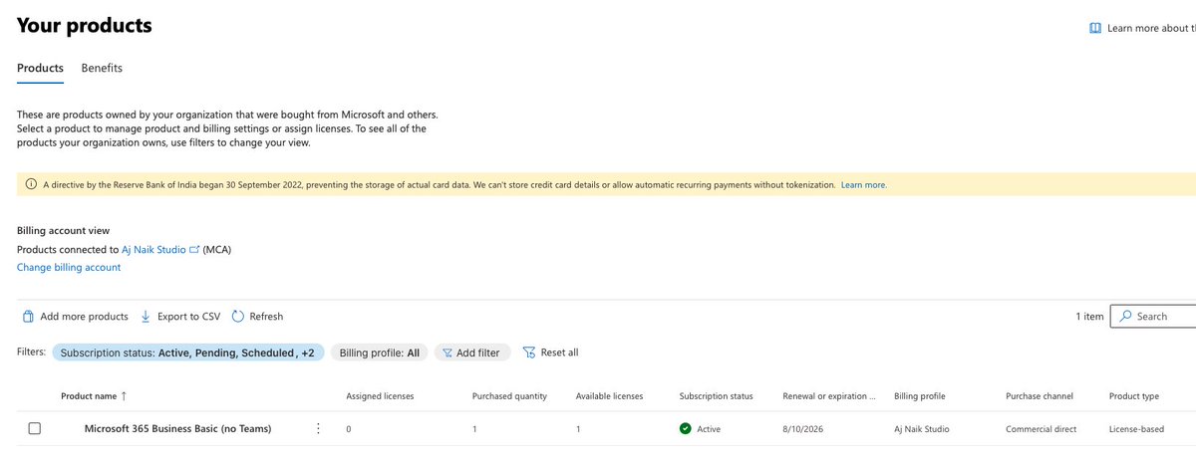
Task: Click Add filter button
Action: 472,353
